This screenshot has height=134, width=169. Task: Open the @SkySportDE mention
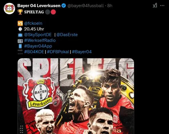(x=38, y=35)
